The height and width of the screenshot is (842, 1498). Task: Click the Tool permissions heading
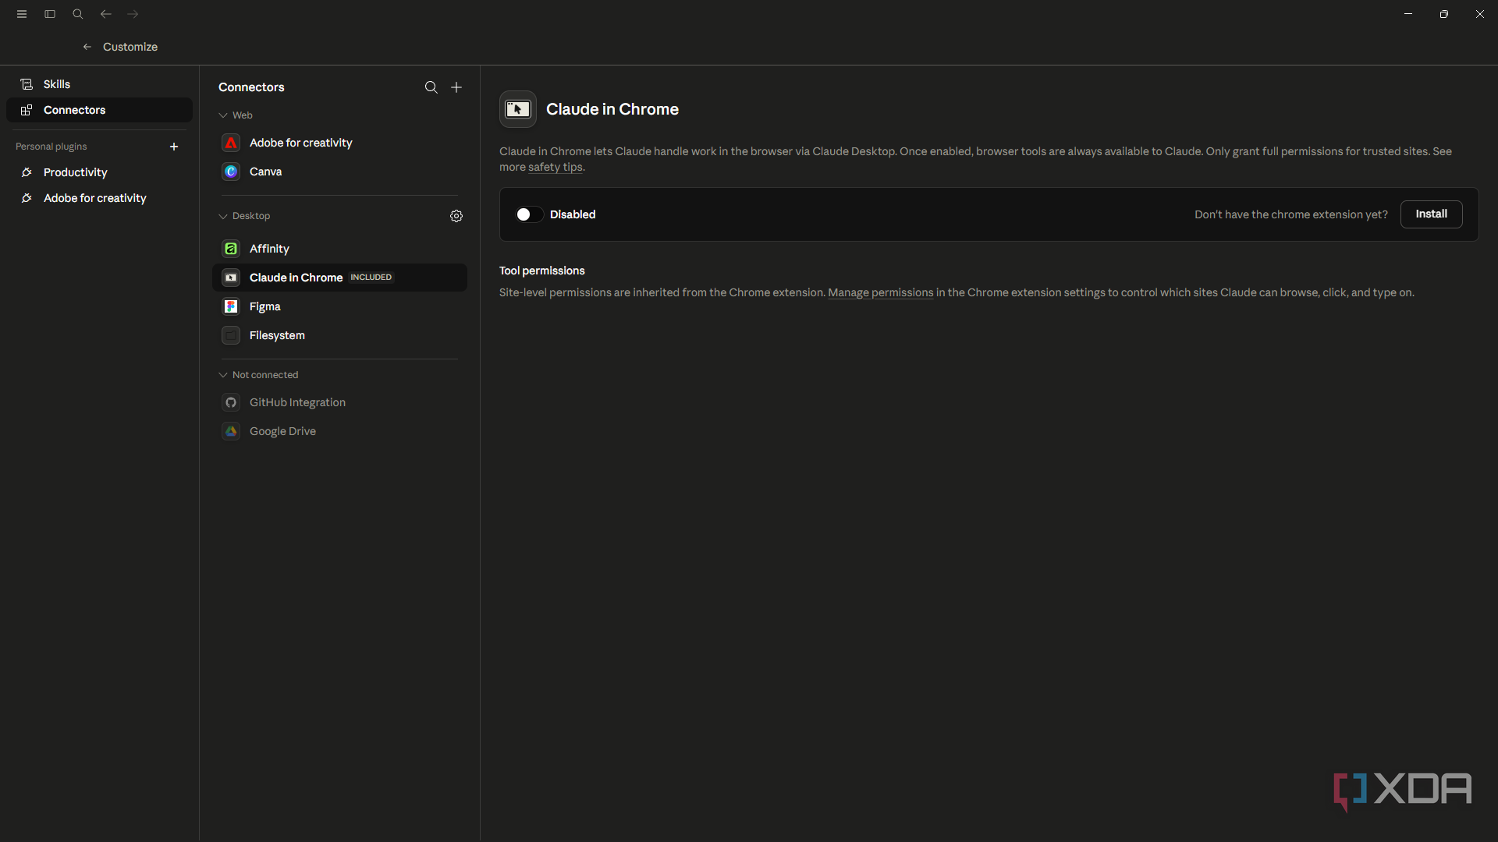(542, 271)
